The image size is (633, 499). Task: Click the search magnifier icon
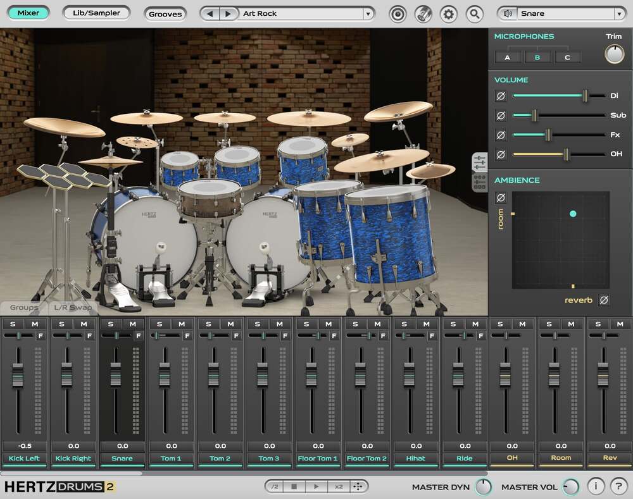click(x=474, y=13)
